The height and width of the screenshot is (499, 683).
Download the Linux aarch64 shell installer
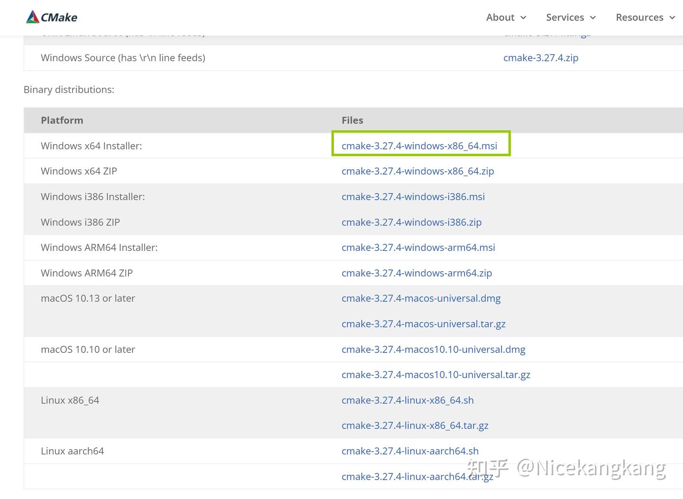coord(410,451)
